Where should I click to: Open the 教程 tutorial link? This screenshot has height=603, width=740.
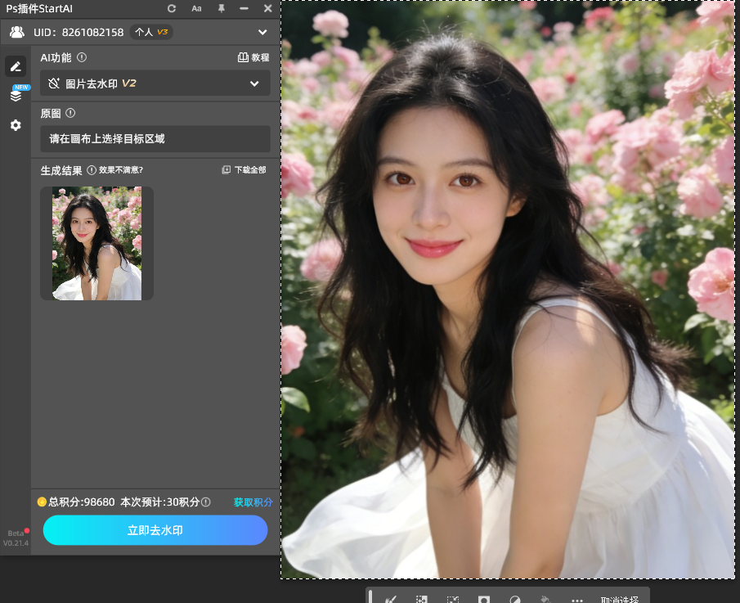coord(253,58)
